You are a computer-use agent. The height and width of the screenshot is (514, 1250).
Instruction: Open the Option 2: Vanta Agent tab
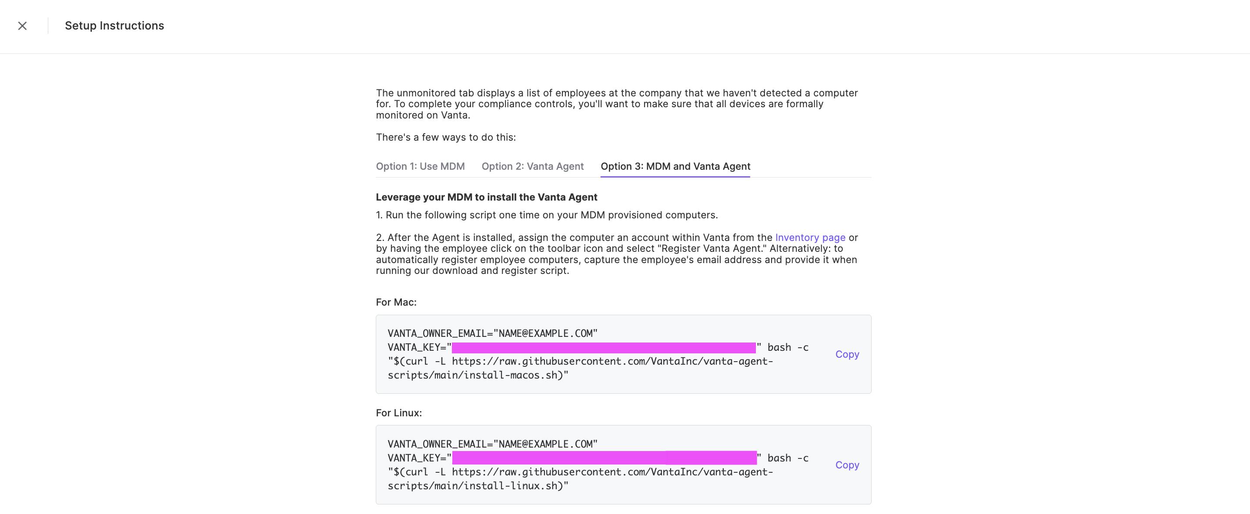[532, 166]
